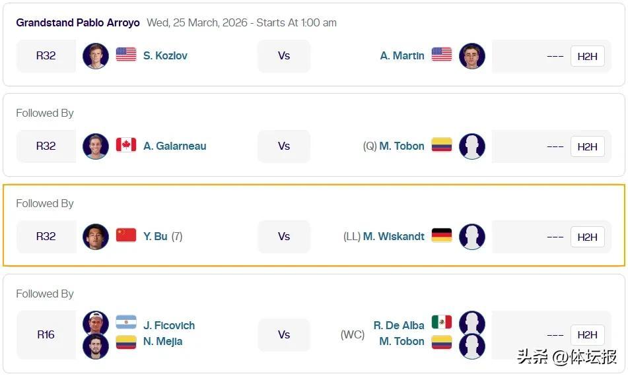Click the Mexico flag beside De Alba
This screenshot has width=628, height=376.
coord(442,322)
